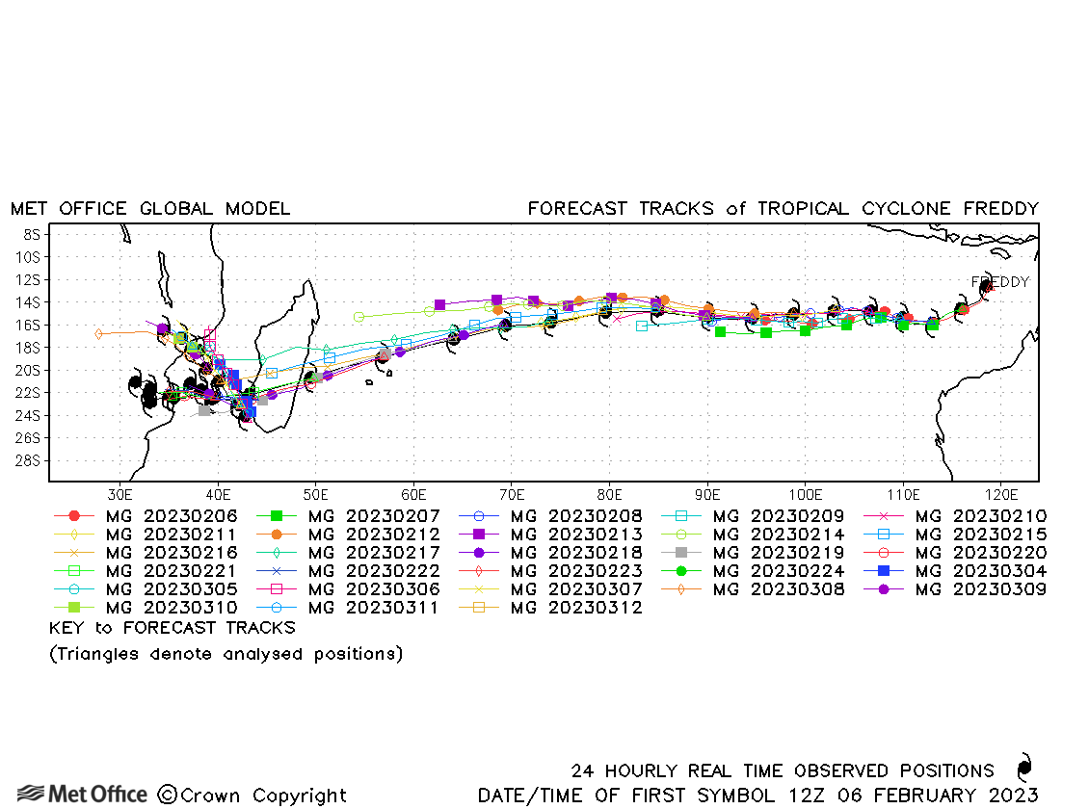Click the 50E longitude axis label
Image resolution: width=1089 pixels, height=809 pixels.
click(x=315, y=495)
